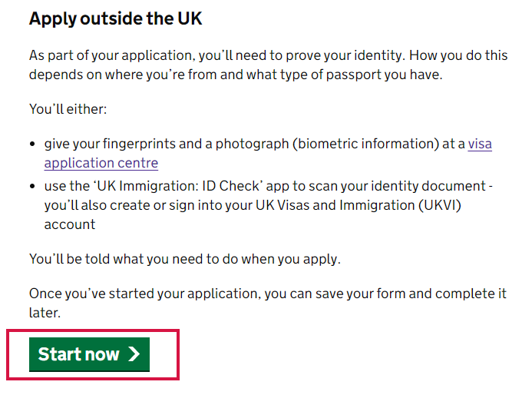The width and height of the screenshot is (532, 405).
Task: Click the '(biometric information)' parenthetical text
Action: [x=365, y=144]
